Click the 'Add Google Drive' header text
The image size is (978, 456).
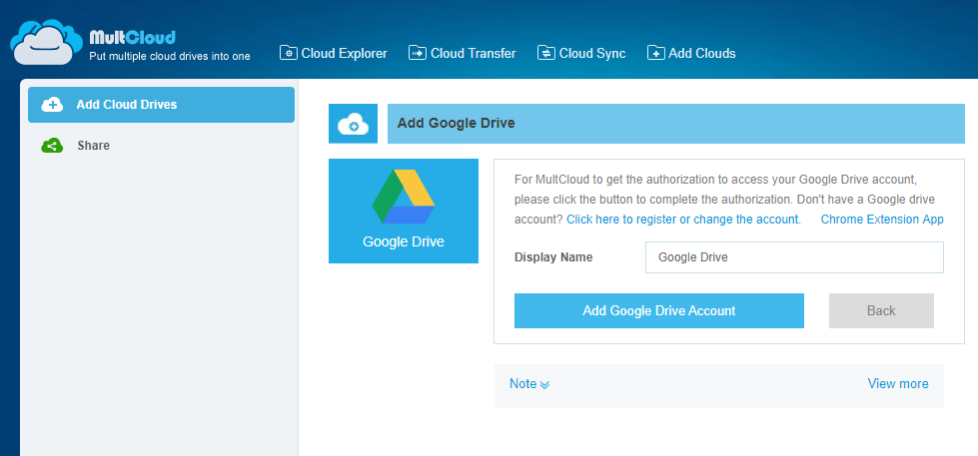tap(456, 124)
